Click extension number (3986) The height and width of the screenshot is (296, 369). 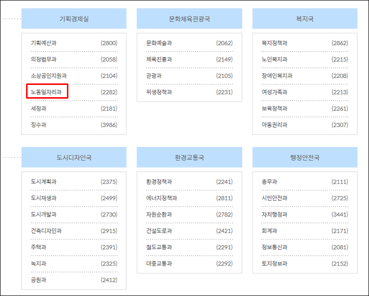tap(109, 125)
